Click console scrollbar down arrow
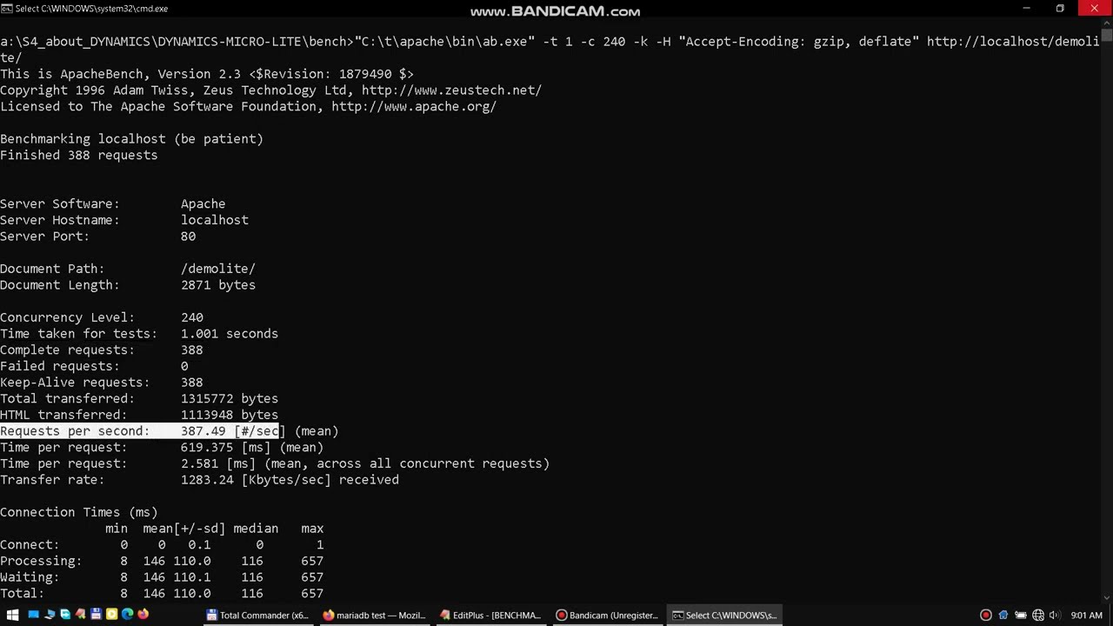1113x626 pixels. pyautogui.click(x=1106, y=598)
